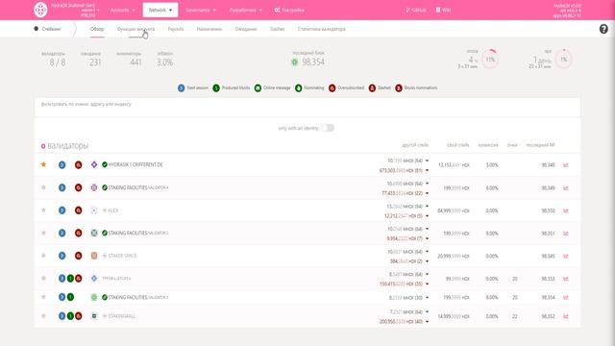Click the identicon of HYDRASIK validator
The image size is (615, 346).
click(x=94, y=164)
